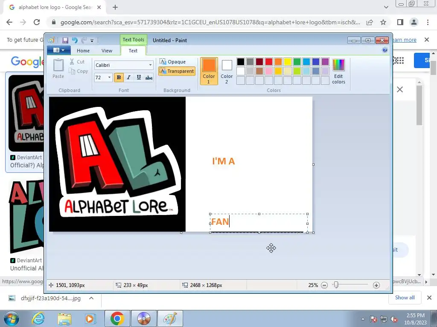The width and height of the screenshot is (437, 327).
Task: Pick the purple color swatch
Action: pos(325,62)
